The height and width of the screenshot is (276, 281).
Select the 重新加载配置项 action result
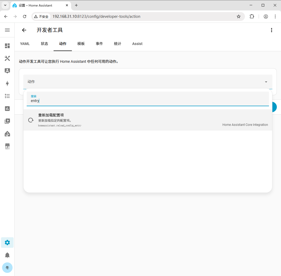148,120
